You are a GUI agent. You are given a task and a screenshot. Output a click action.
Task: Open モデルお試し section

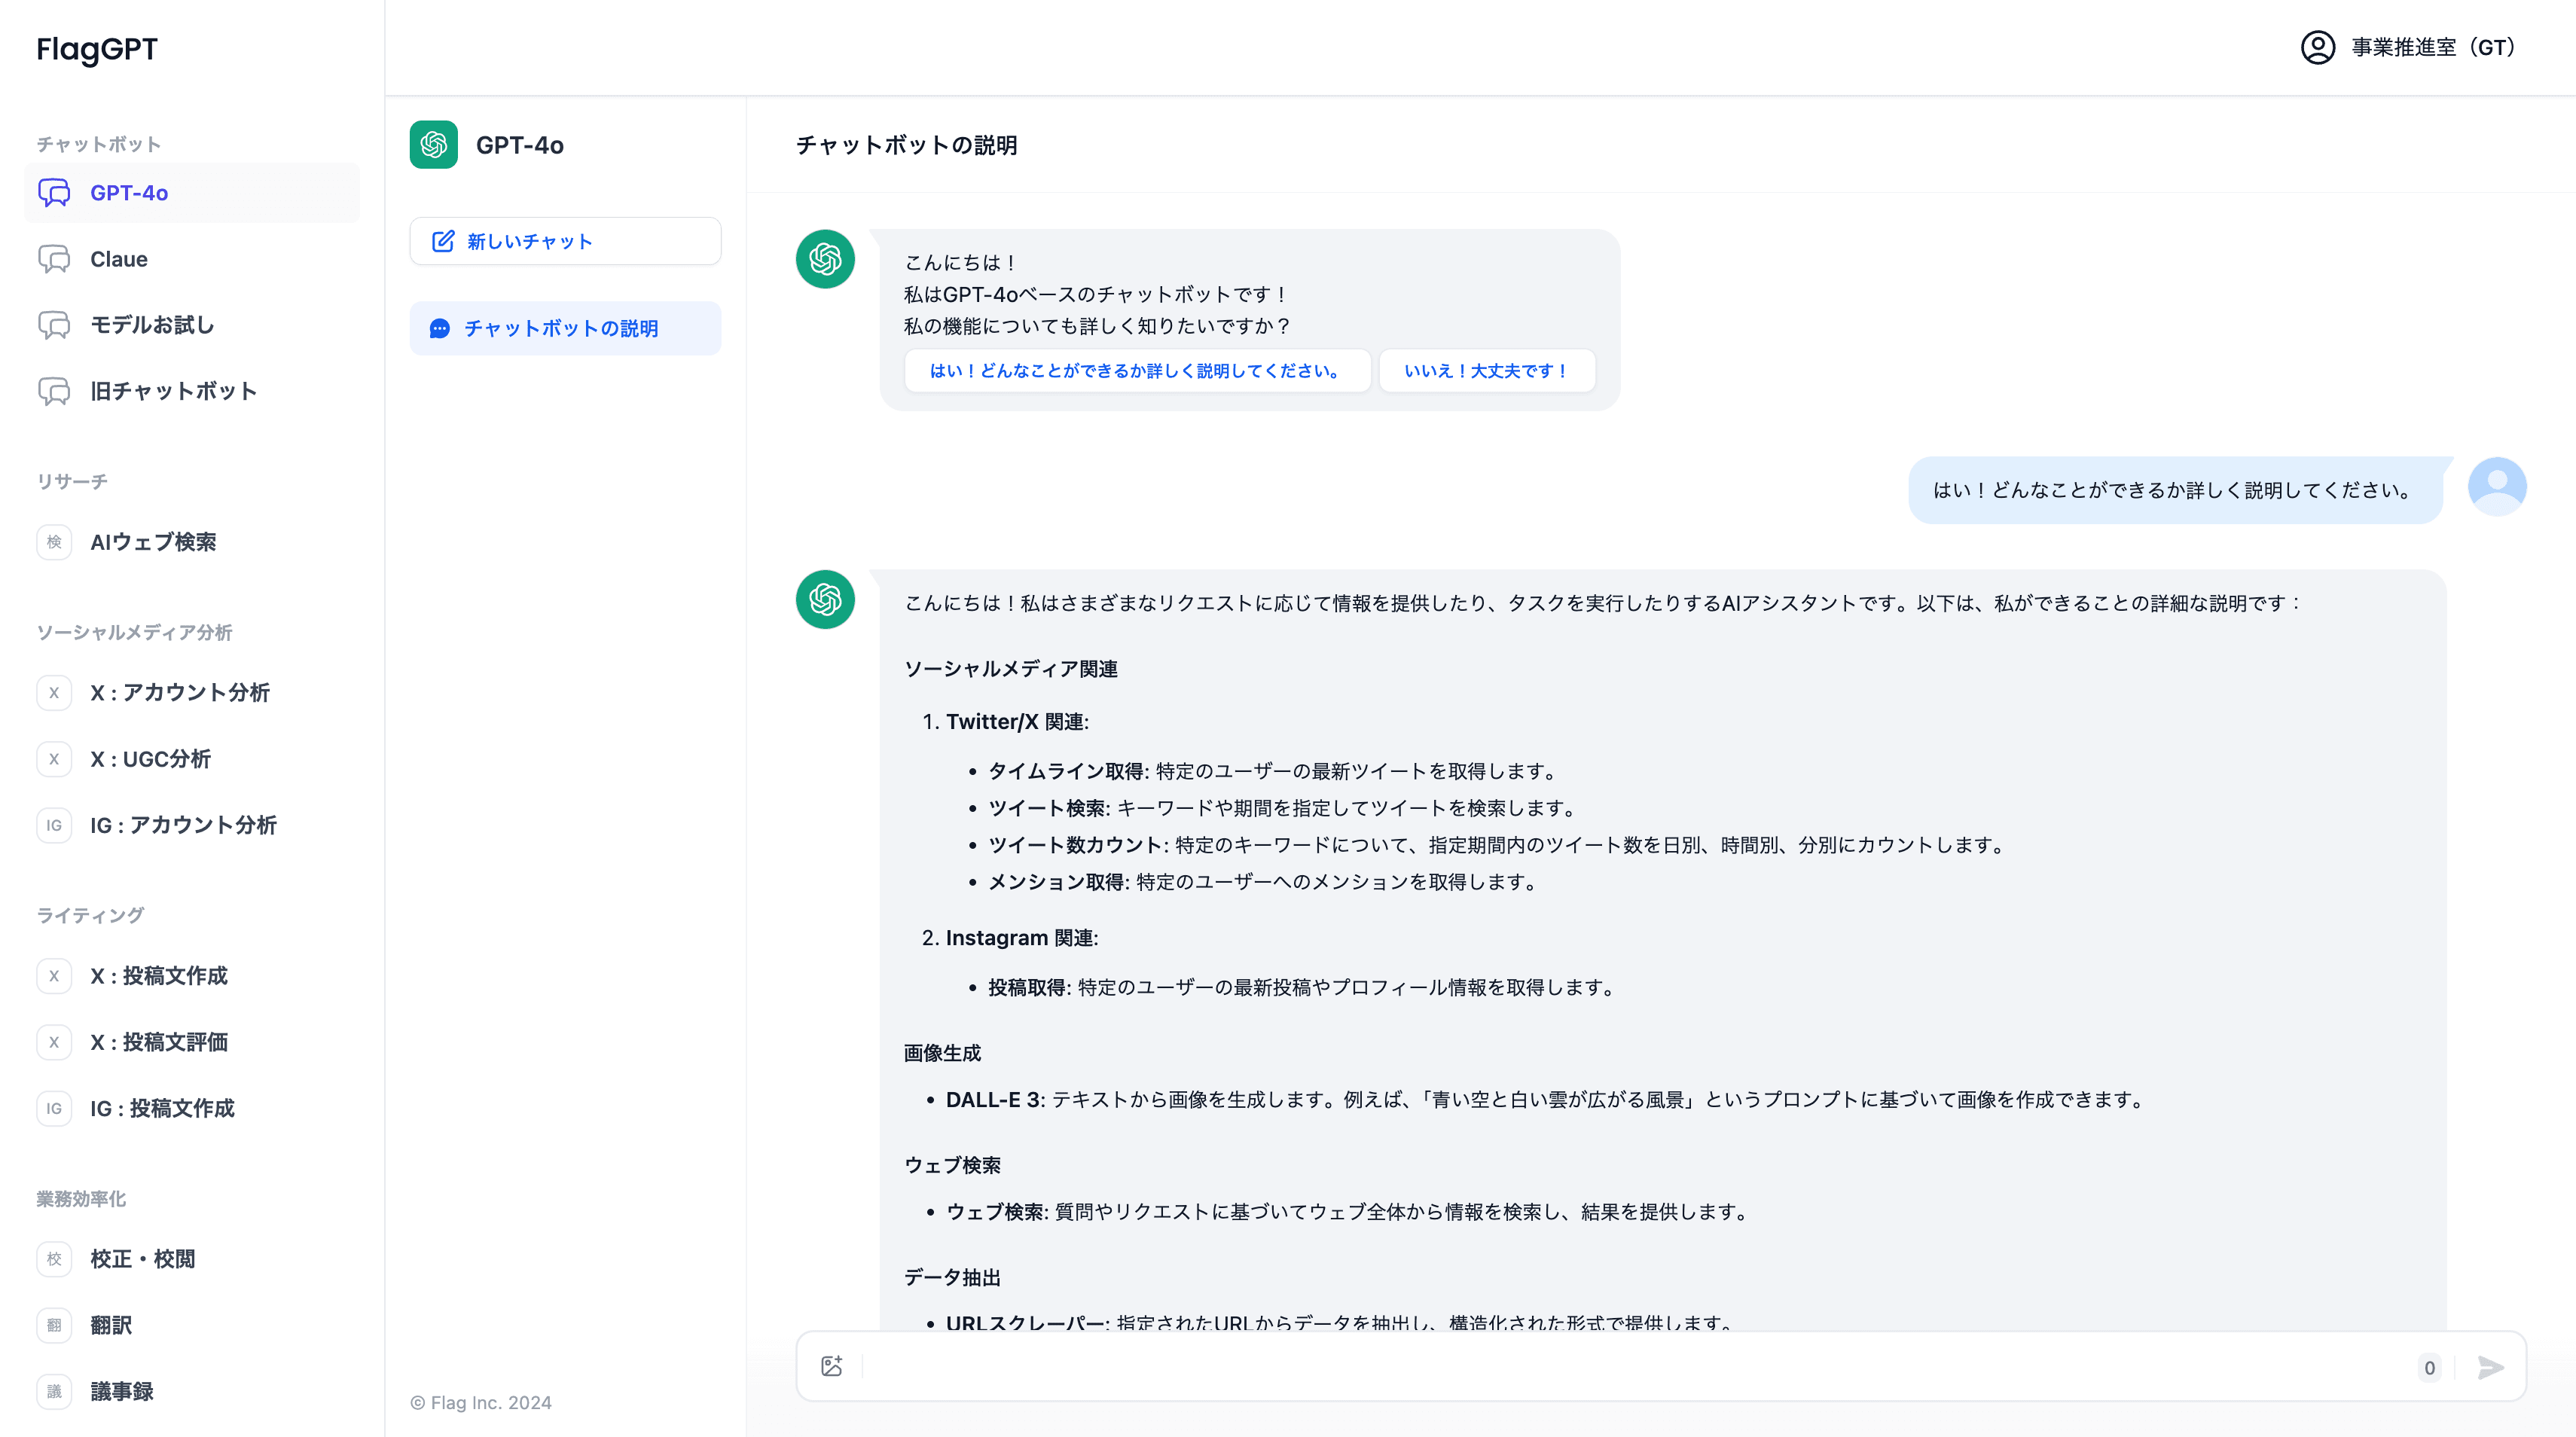click(150, 324)
